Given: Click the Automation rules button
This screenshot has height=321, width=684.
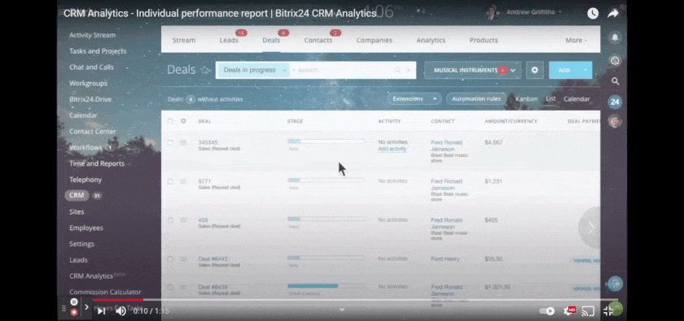Looking at the screenshot, I should [476, 99].
